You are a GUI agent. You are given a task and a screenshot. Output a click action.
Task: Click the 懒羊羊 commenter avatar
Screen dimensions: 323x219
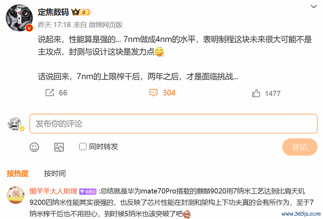(16, 195)
